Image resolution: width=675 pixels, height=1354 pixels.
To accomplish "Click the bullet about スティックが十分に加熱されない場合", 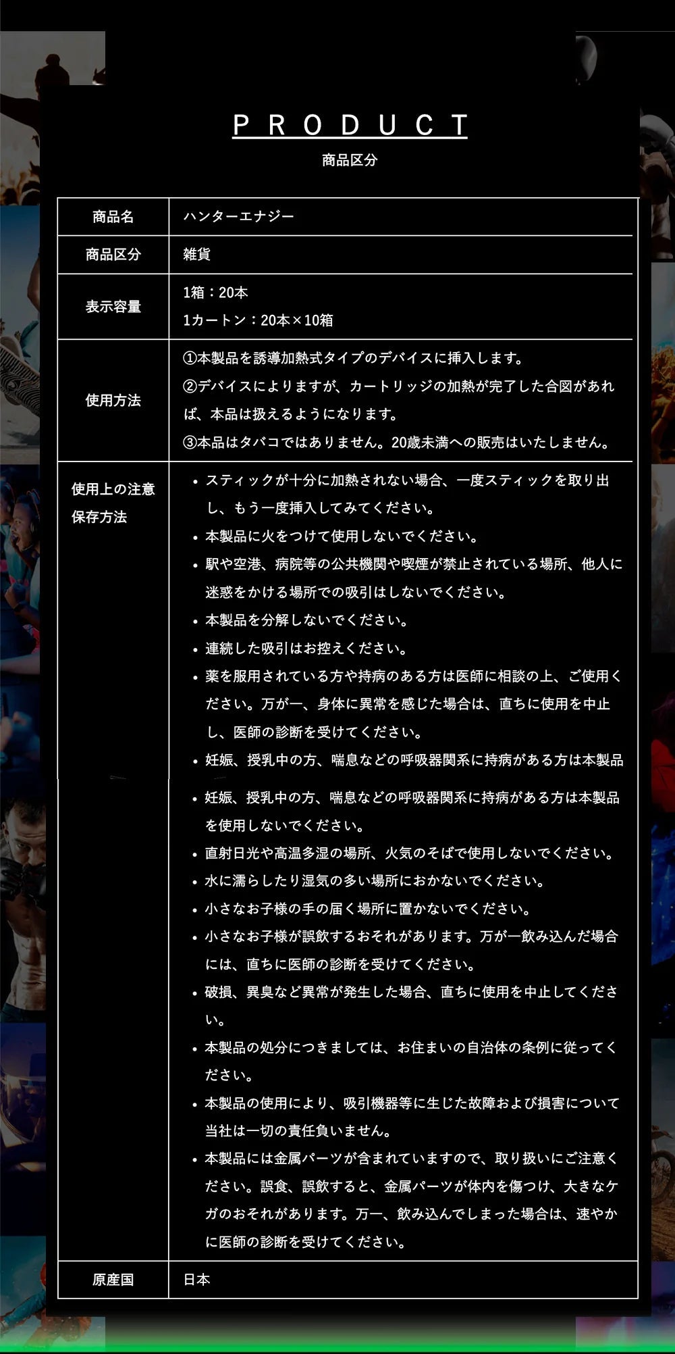I will (x=407, y=494).
